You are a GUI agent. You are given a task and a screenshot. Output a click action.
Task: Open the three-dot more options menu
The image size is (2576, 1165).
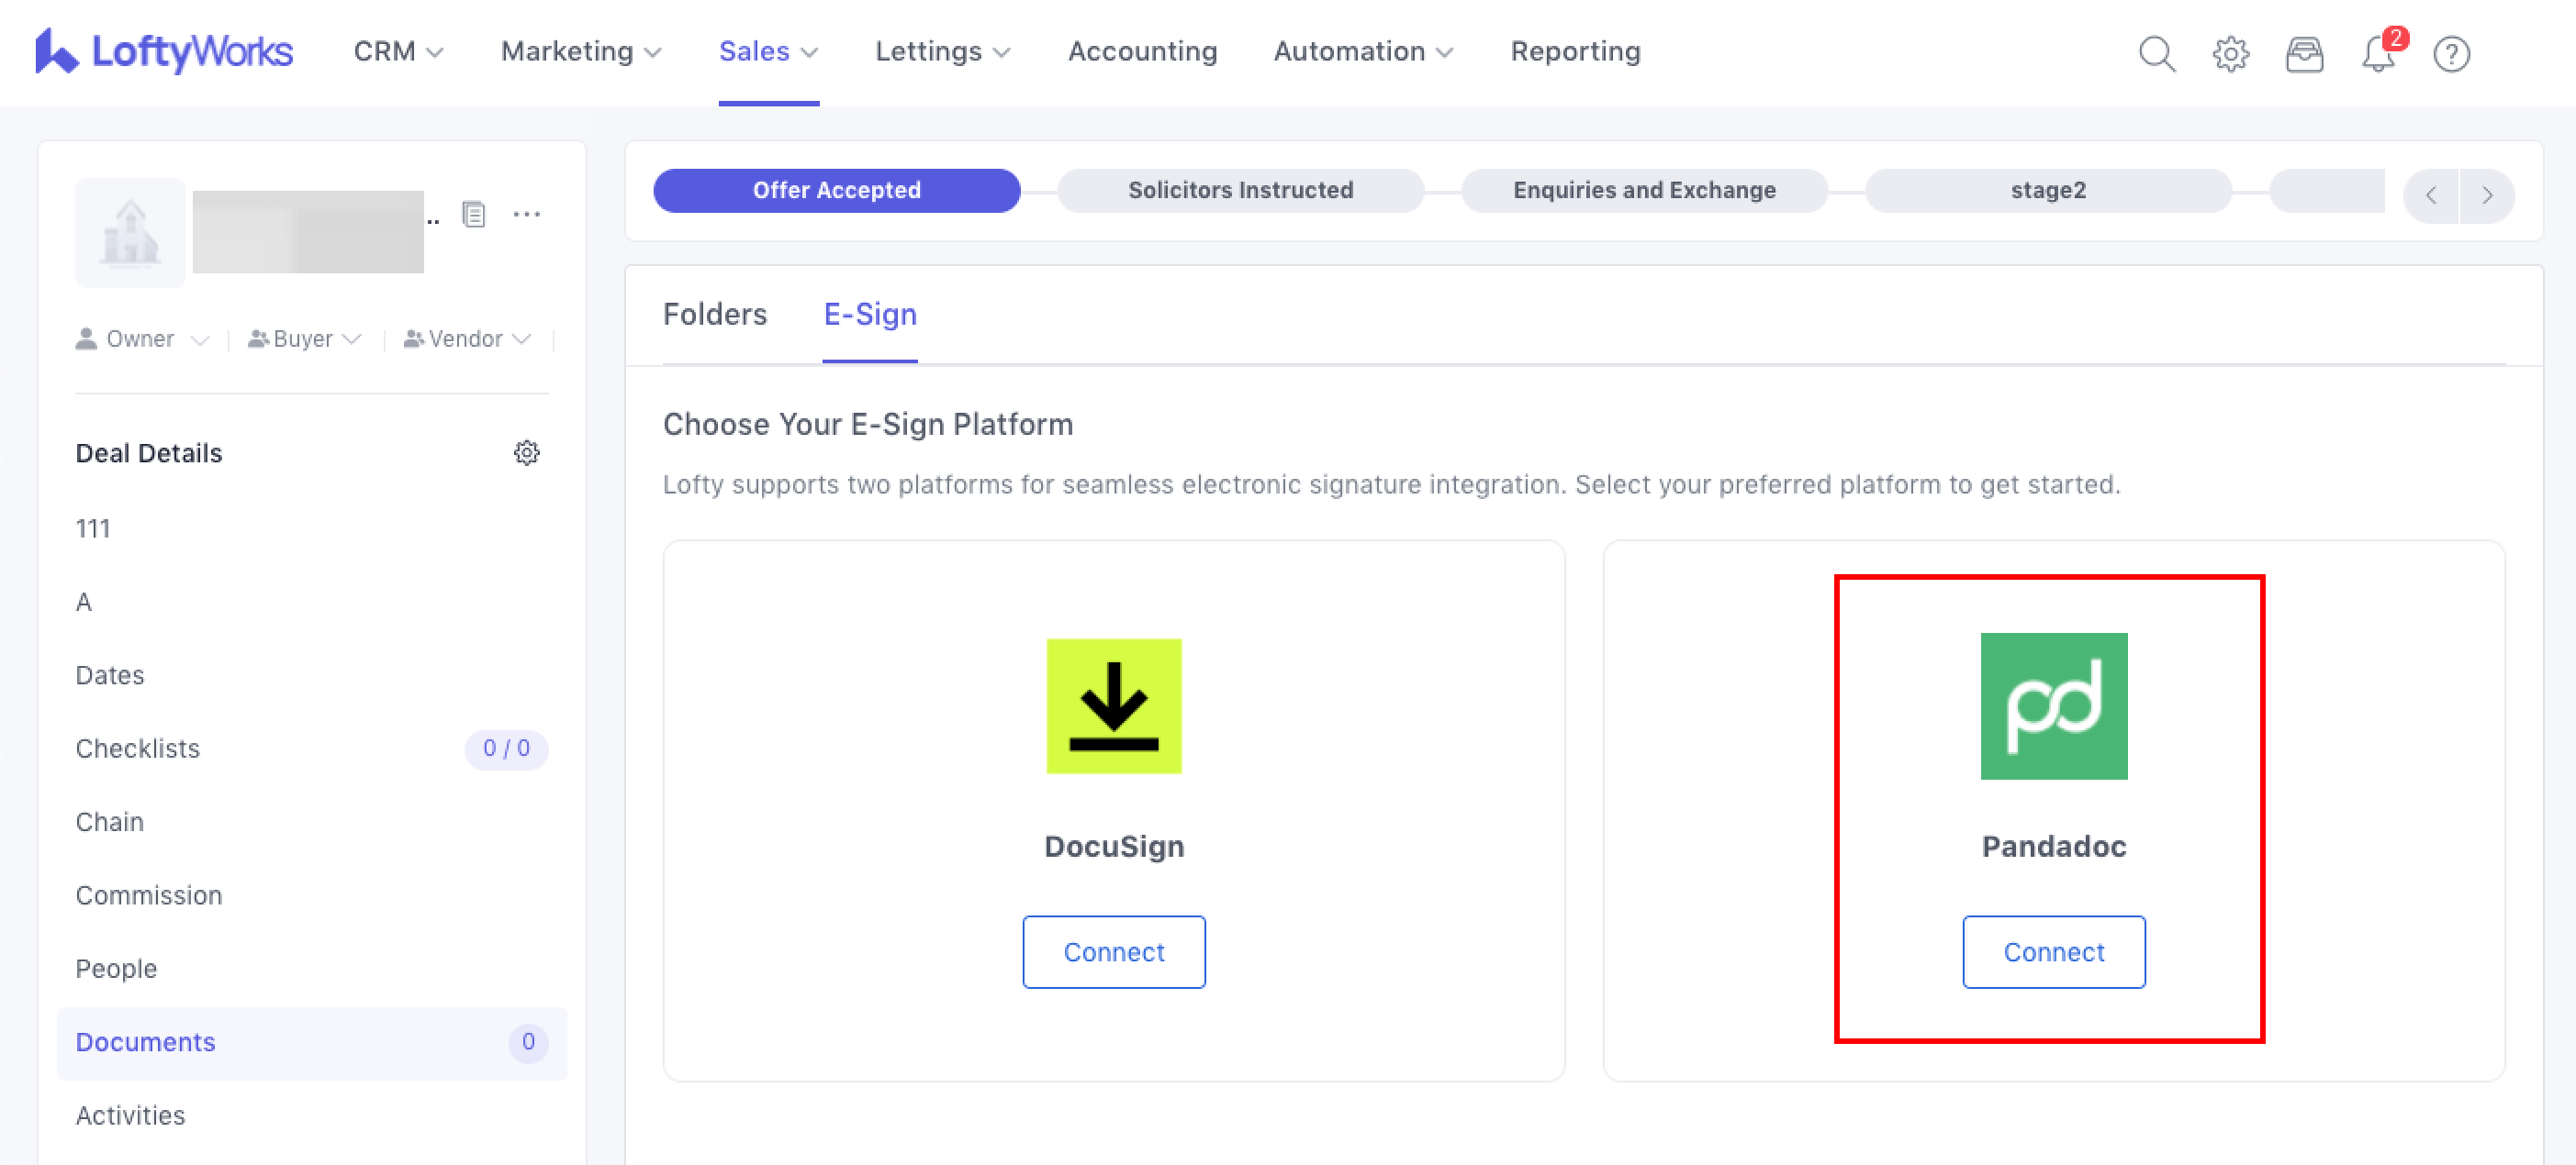[527, 214]
